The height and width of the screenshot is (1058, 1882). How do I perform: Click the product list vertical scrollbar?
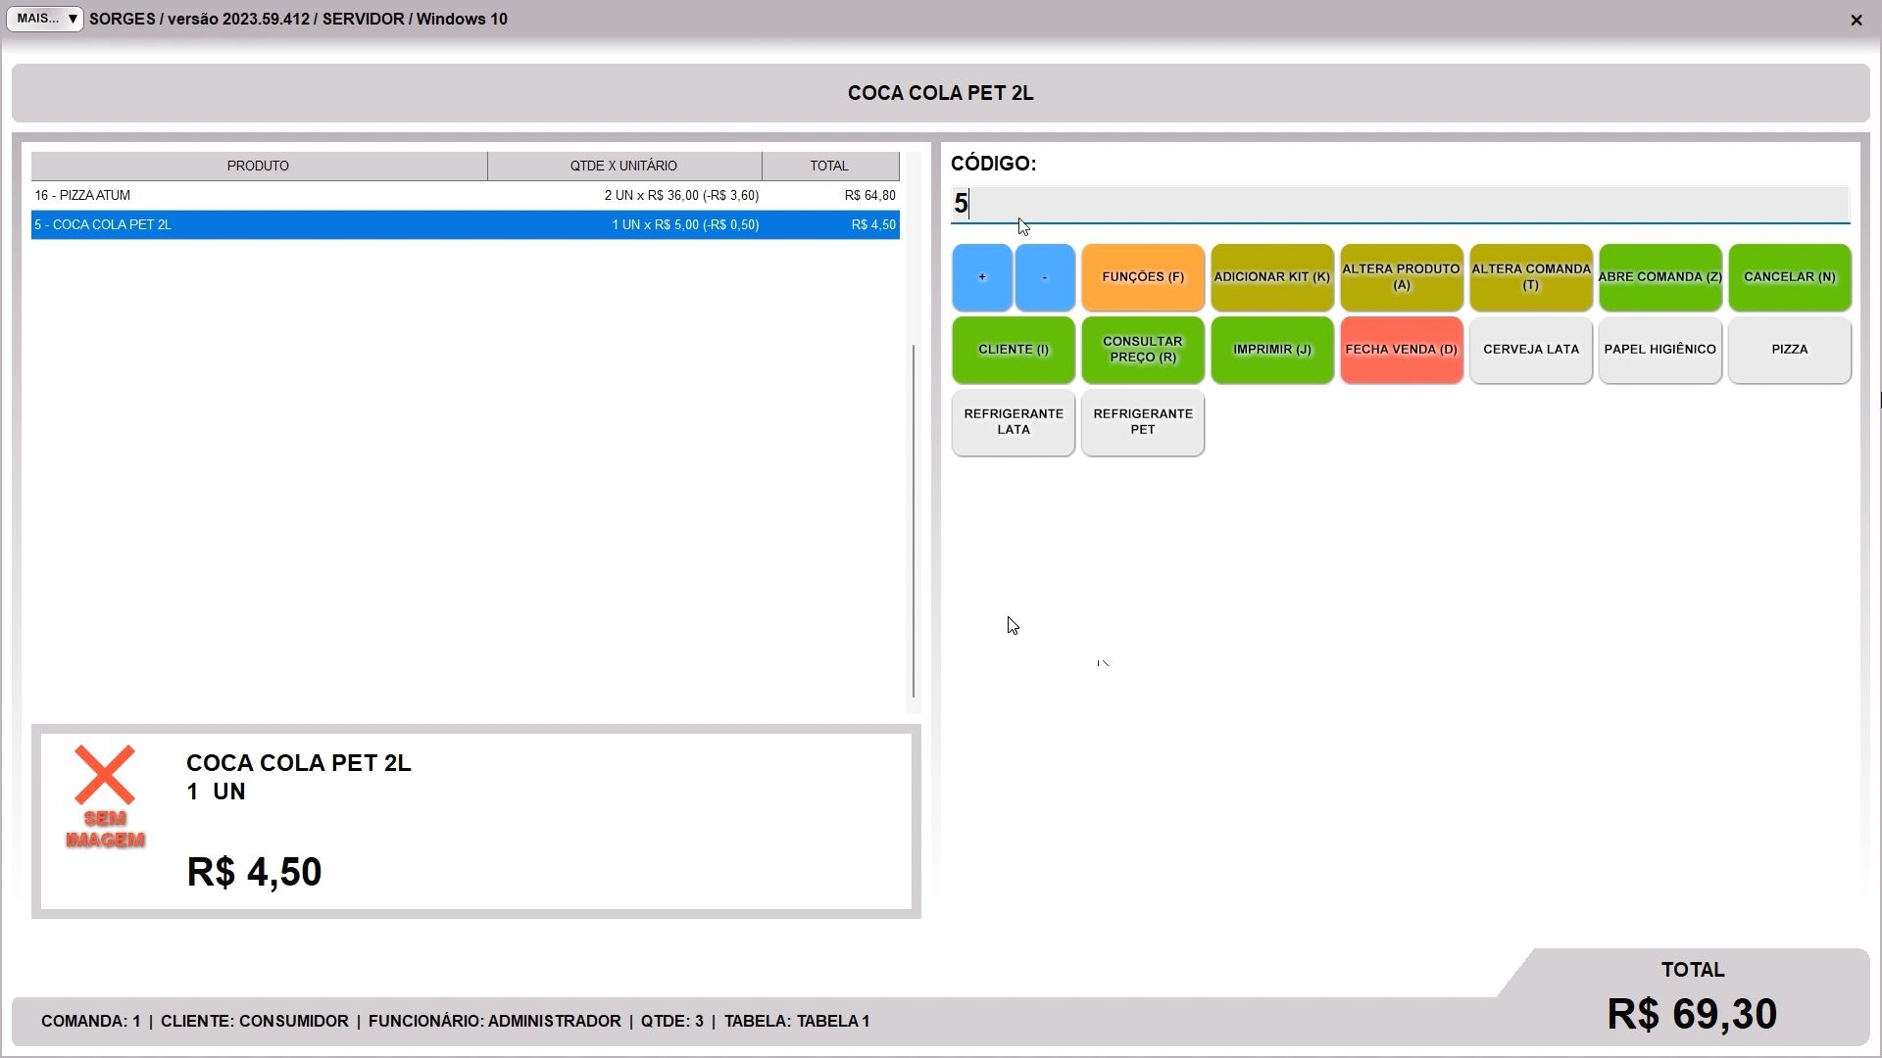(x=914, y=519)
